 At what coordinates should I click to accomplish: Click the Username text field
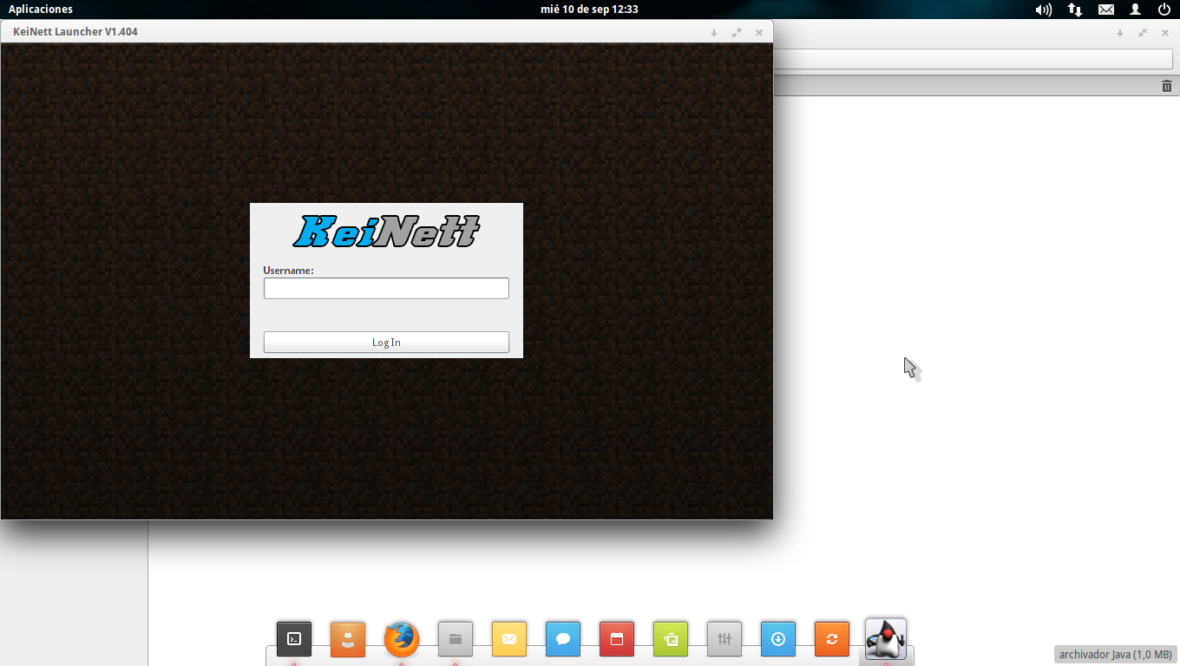click(386, 288)
